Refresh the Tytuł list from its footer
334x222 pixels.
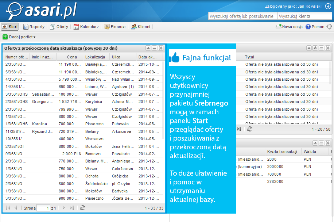pos(250,129)
